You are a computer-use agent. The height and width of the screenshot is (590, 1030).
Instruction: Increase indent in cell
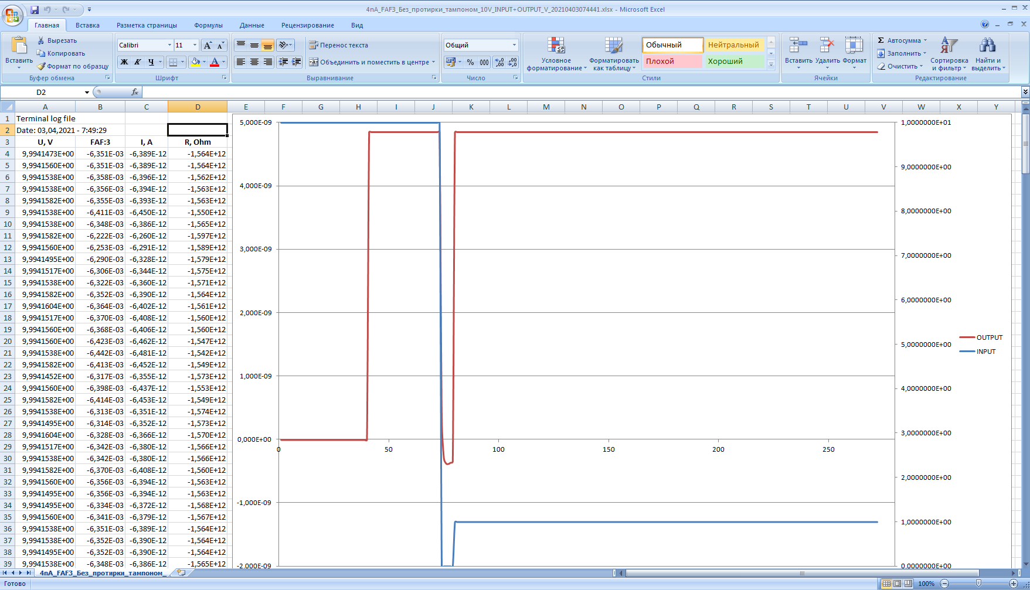pos(296,62)
